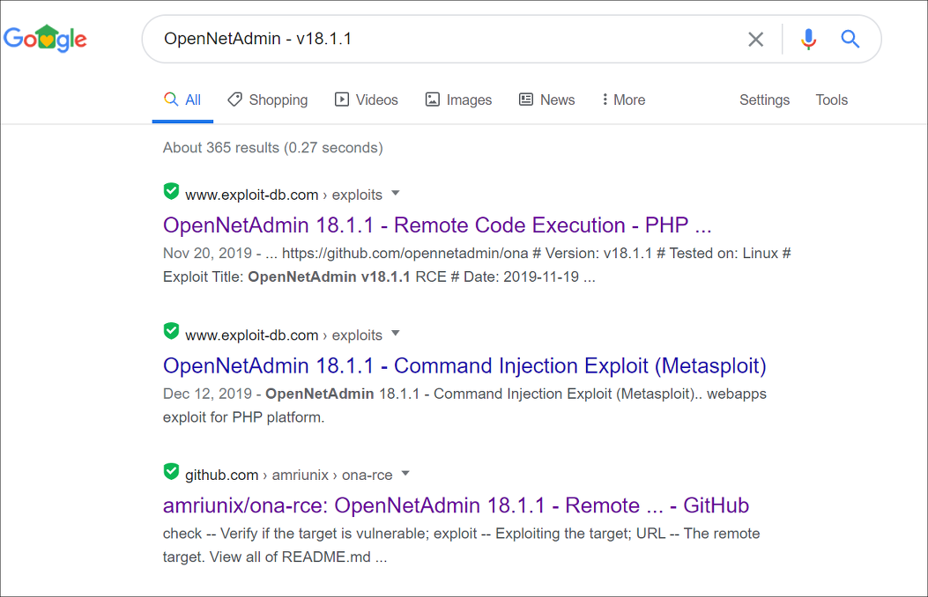Expand arrow beside github.com ona-rce URL
The image size is (928, 597).
(x=405, y=474)
